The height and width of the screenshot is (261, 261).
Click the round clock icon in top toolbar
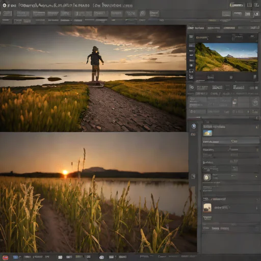[x=143, y=13]
